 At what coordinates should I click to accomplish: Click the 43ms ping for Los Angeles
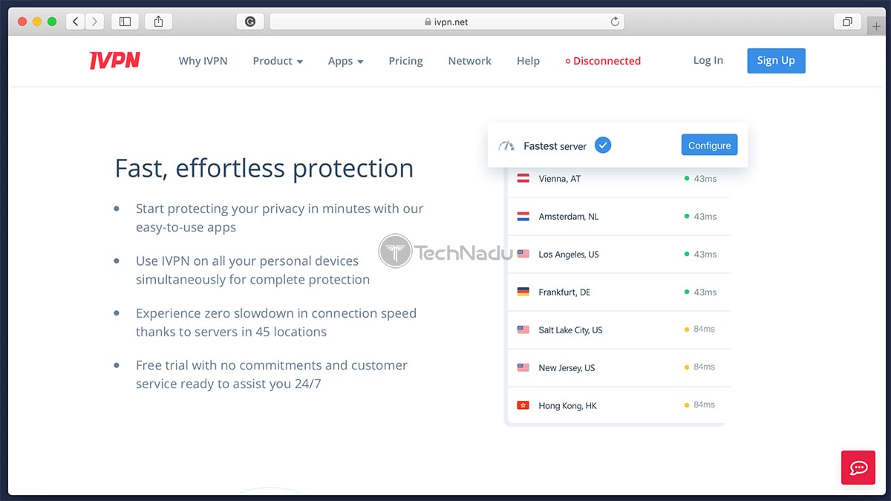click(705, 255)
